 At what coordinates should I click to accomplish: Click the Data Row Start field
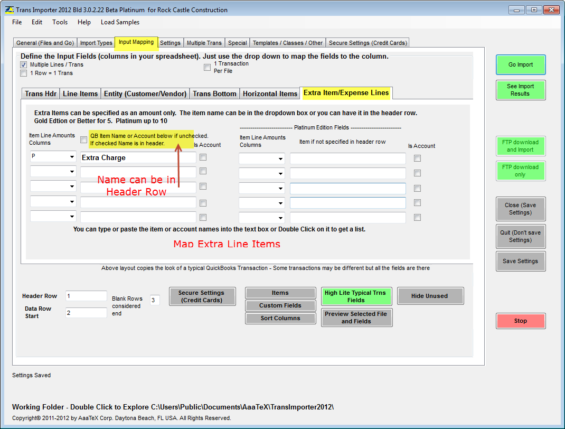click(86, 313)
